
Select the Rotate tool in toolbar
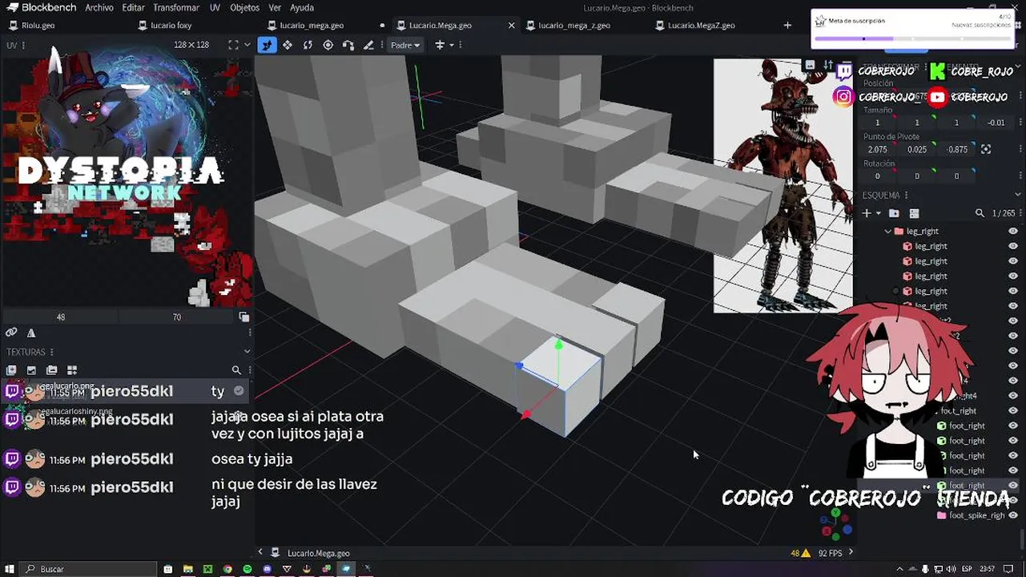tap(308, 45)
